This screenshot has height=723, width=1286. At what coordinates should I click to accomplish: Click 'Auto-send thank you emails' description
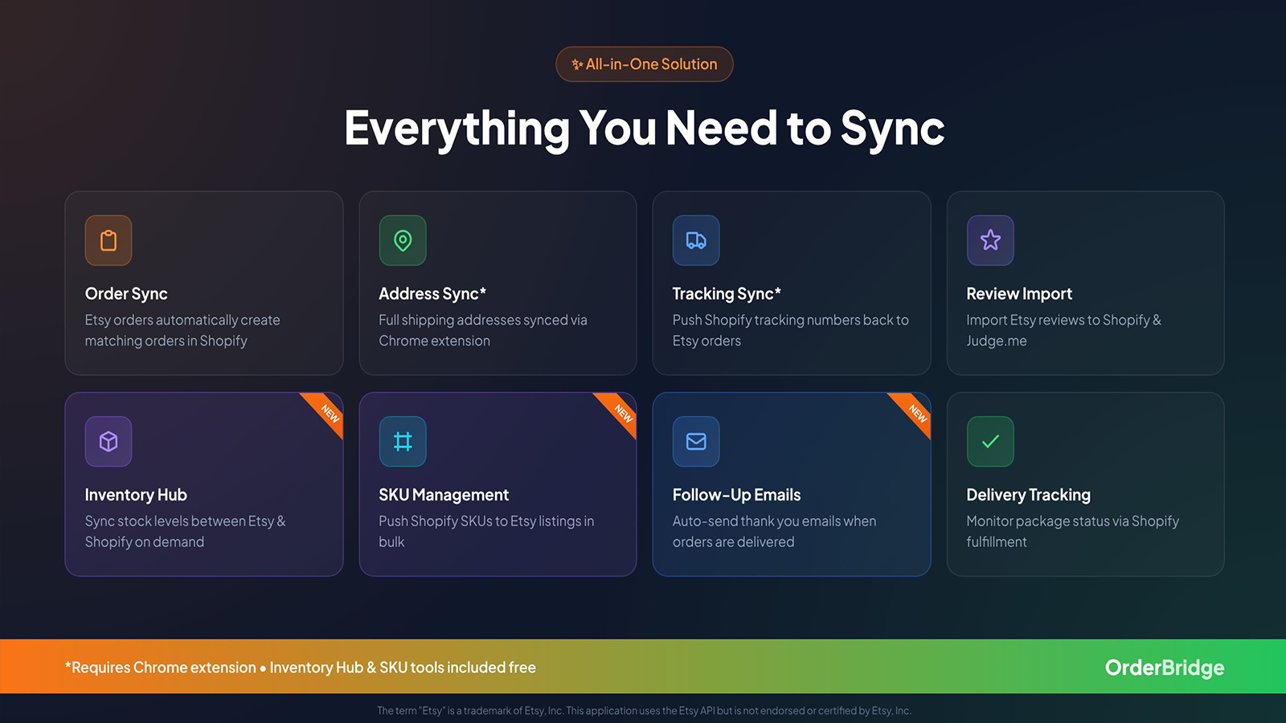[775, 531]
